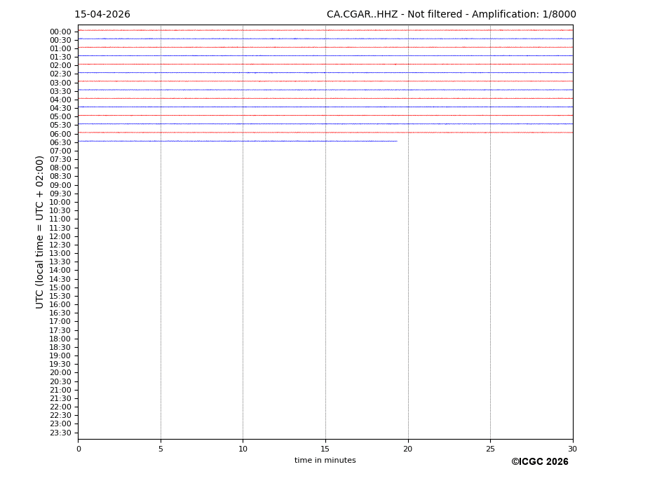The height and width of the screenshot is (488, 650).
Task: Click the date label 15-04-2026
Action: pyautogui.click(x=102, y=15)
